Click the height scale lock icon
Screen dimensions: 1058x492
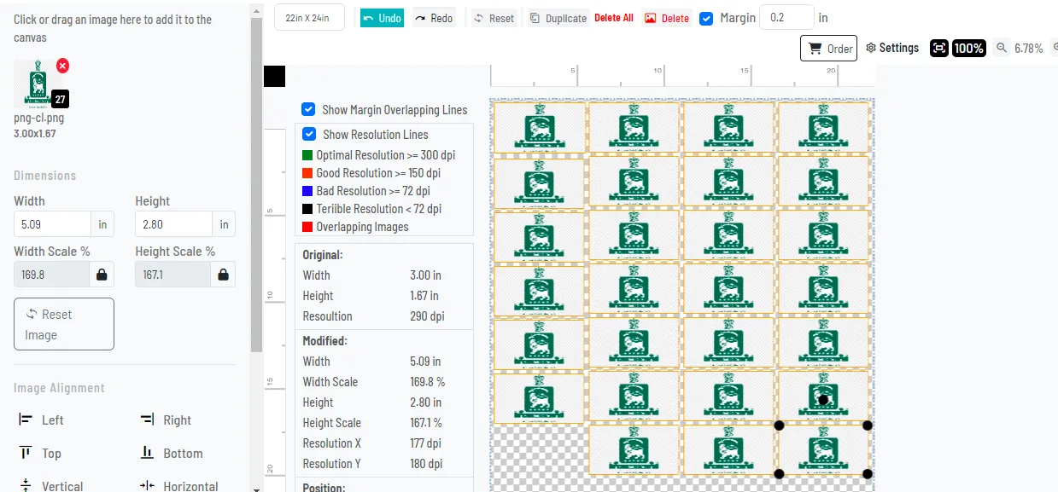click(x=223, y=275)
